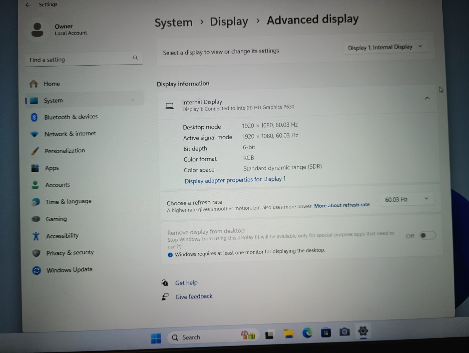This screenshot has height=353, width=469.
Task: Click Standard dynamic range (SDR) text
Action: click(x=283, y=167)
